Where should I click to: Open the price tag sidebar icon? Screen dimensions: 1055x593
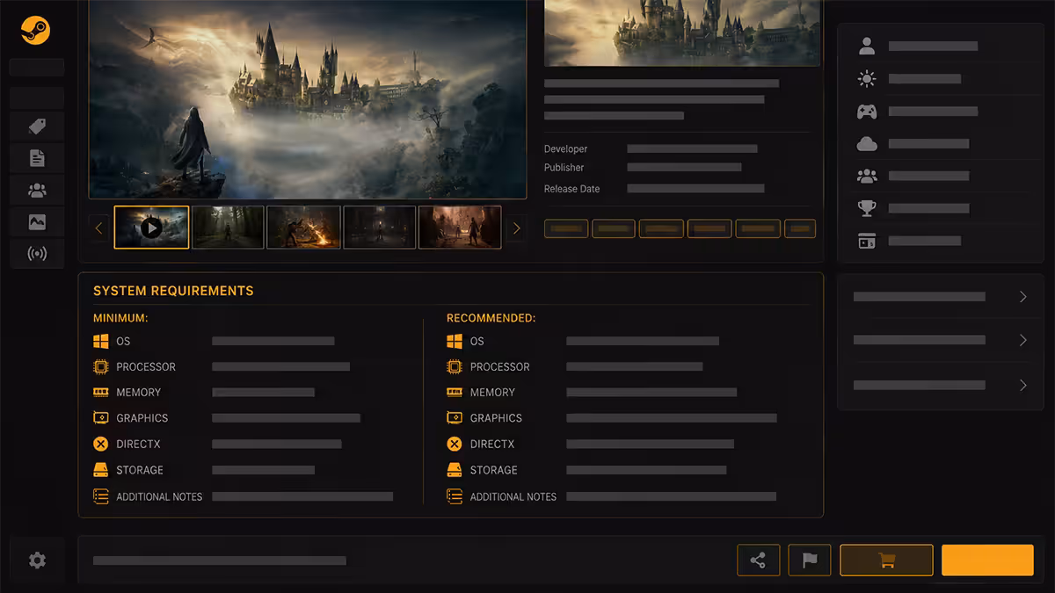37,127
